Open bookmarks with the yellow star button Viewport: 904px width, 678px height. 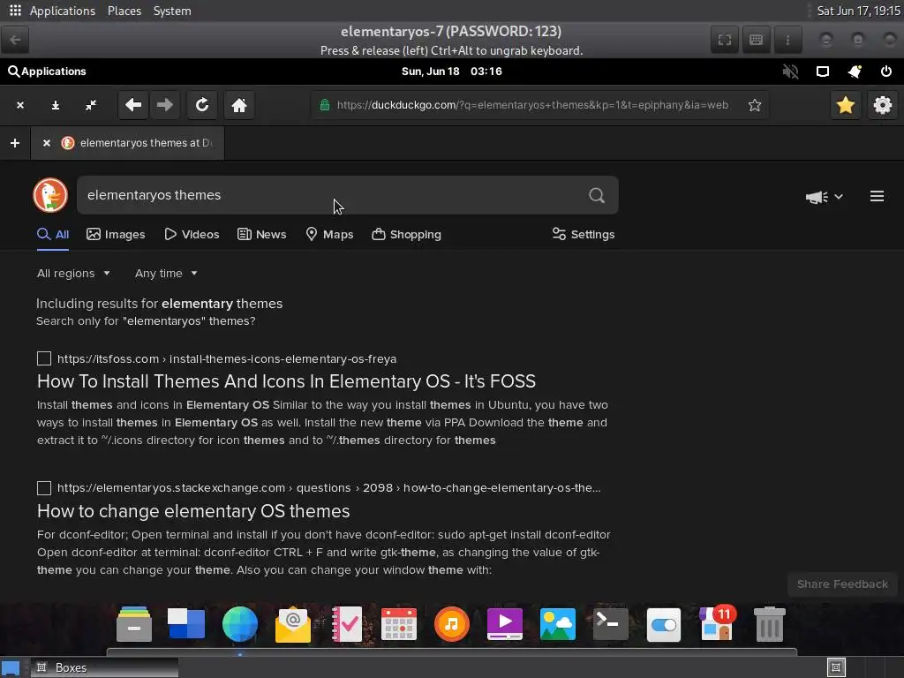coord(846,105)
